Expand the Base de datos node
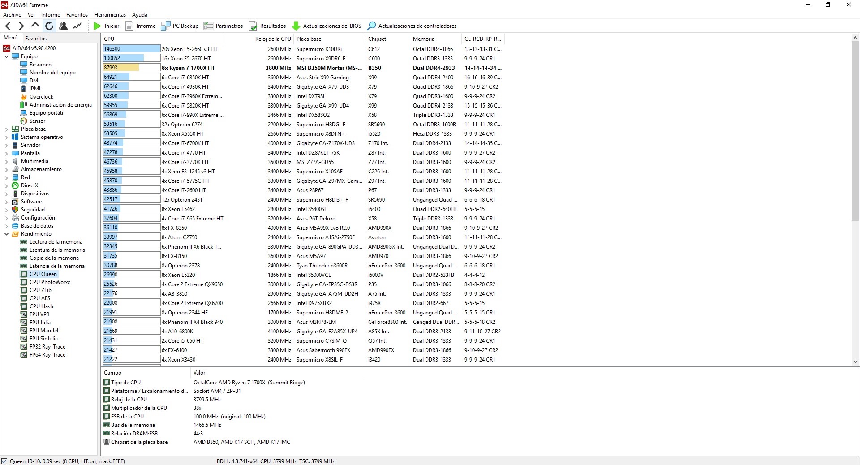The image size is (860, 465). pos(7,226)
